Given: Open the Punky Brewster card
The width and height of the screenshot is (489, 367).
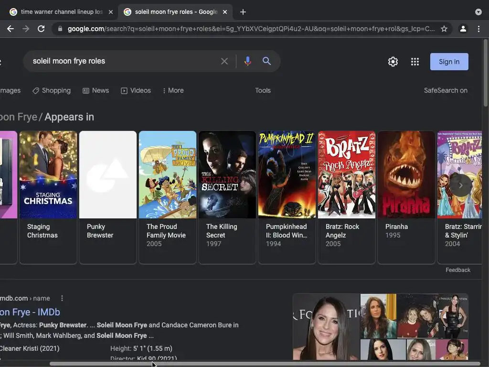Looking at the screenshot, I should 108,197.
